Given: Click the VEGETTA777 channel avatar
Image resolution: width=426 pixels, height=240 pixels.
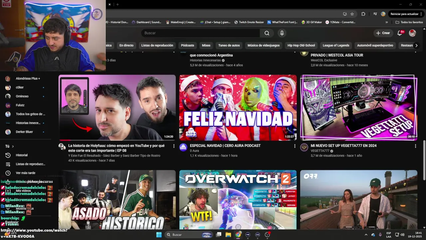Looking at the screenshot, I should coord(304,147).
